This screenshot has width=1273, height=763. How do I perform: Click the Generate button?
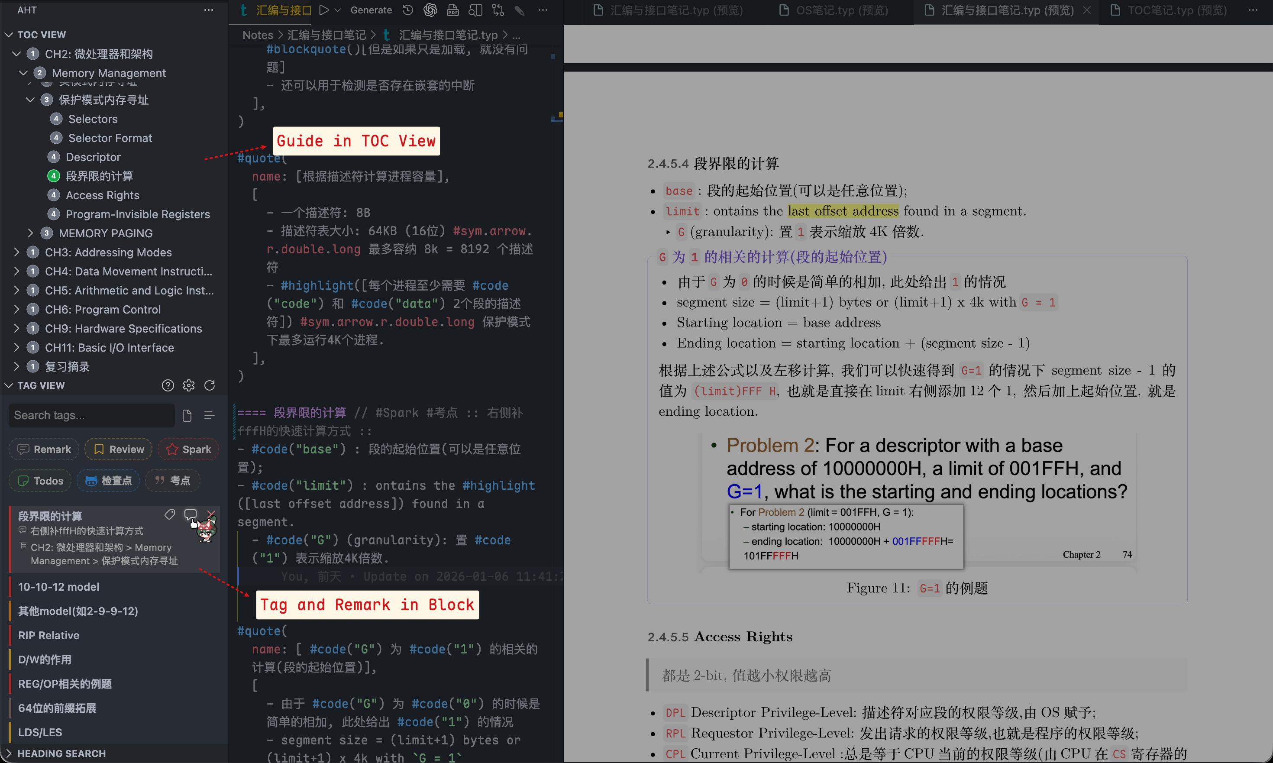pos(371,10)
